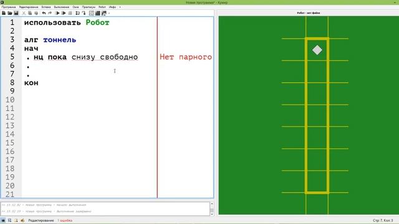This screenshot has width=399, height=224.
Task: Click Robot window title bar
Action: 309,12
